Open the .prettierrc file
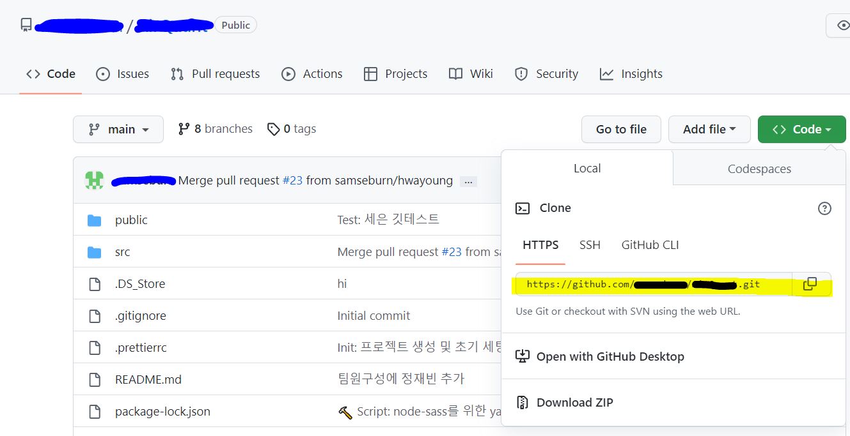 pyautogui.click(x=141, y=347)
